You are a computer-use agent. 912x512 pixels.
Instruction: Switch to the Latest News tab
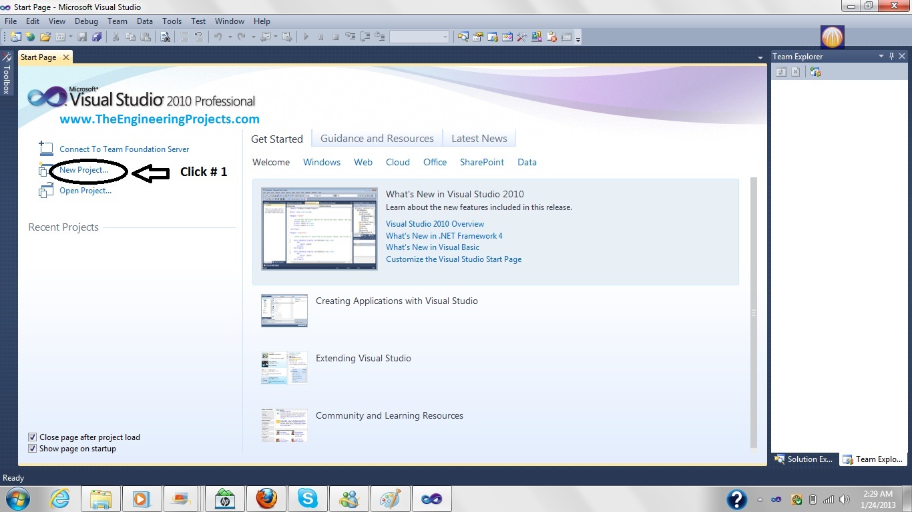(479, 139)
